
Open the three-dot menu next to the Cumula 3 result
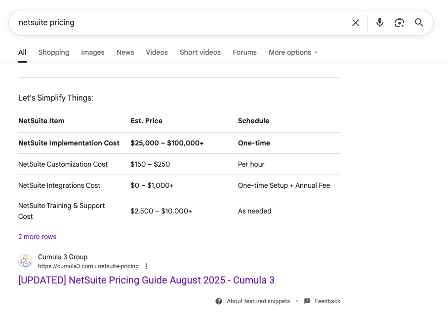pyautogui.click(x=146, y=266)
